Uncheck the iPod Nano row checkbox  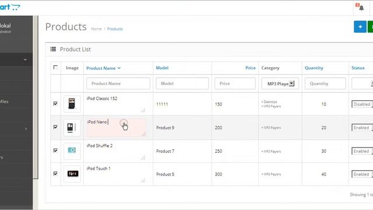coord(55,127)
